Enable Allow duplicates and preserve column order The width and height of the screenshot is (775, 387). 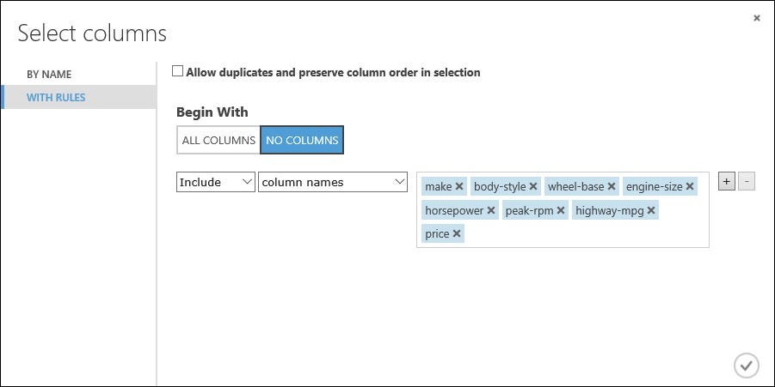click(177, 71)
